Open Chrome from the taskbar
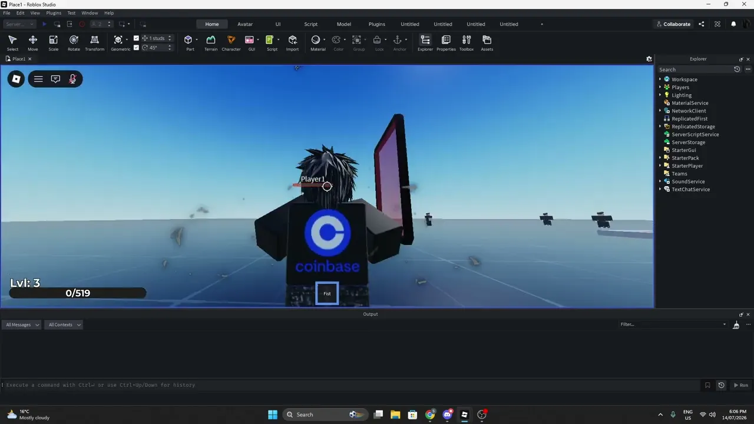 pyautogui.click(x=430, y=415)
